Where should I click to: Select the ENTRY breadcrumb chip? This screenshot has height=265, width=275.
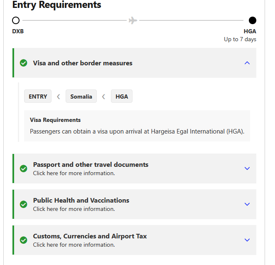point(38,97)
